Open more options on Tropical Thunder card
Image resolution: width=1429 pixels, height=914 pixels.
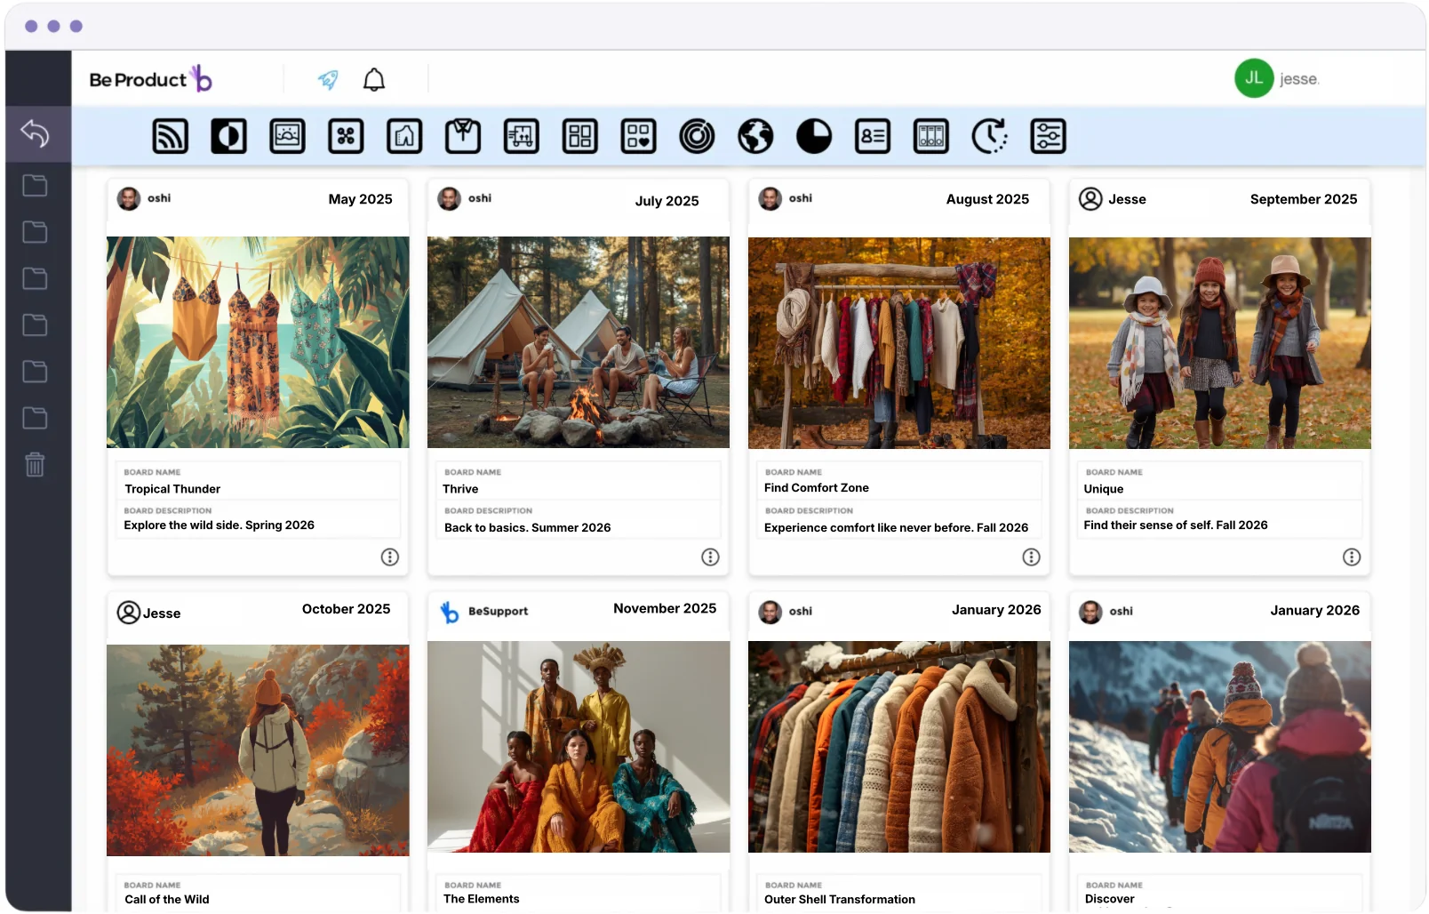[390, 557]
